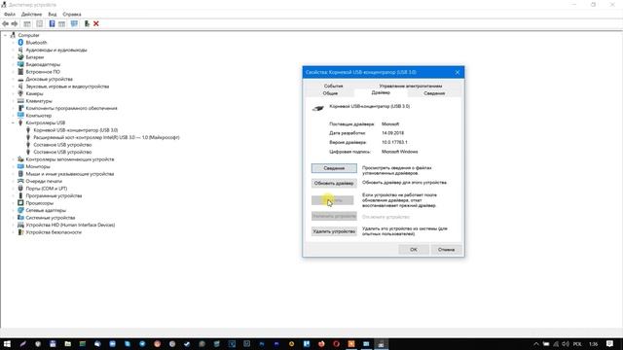The height and width of the screenshot is (350, 623).
Task: Select Корневой USB-концентратор (USB 3.0) in tree
Action: point(76,130)
